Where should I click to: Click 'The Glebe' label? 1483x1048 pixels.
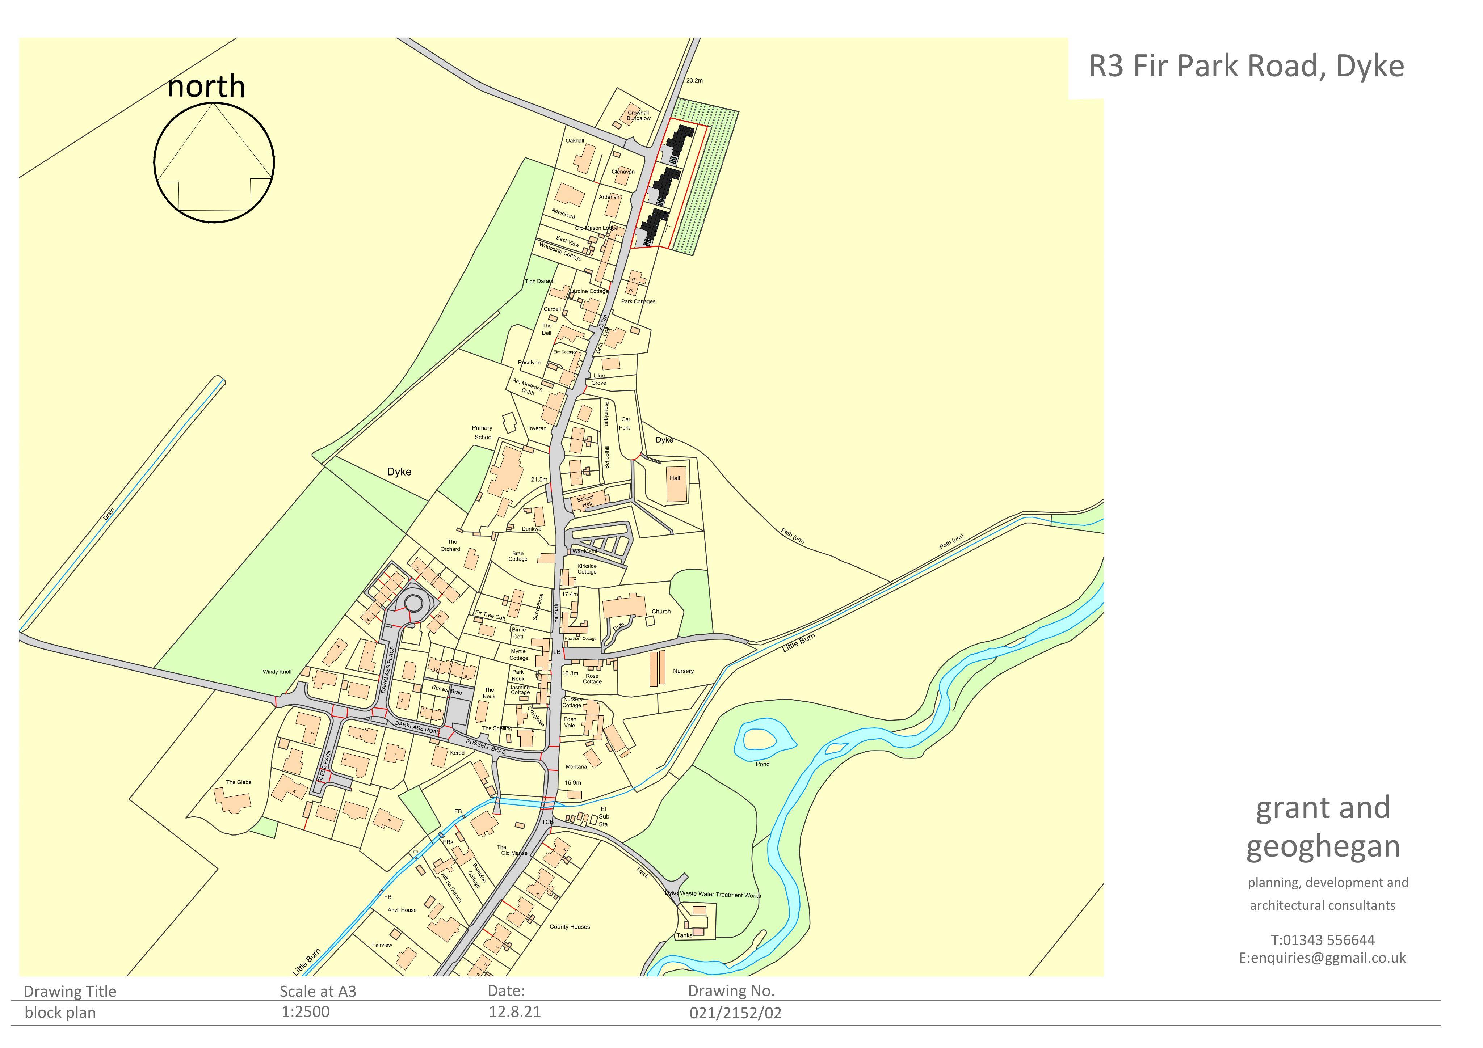click(238, 782)
